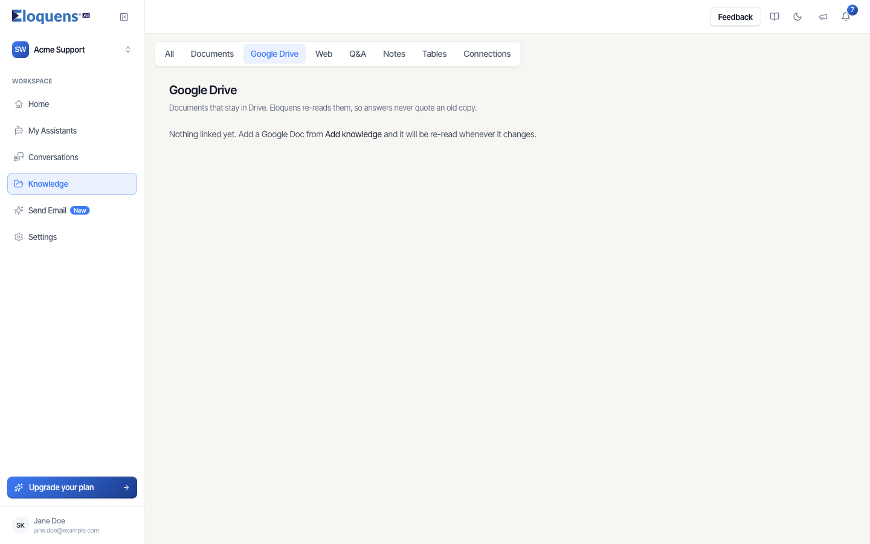Click the WORKSPACE section label

pos(32,81)
